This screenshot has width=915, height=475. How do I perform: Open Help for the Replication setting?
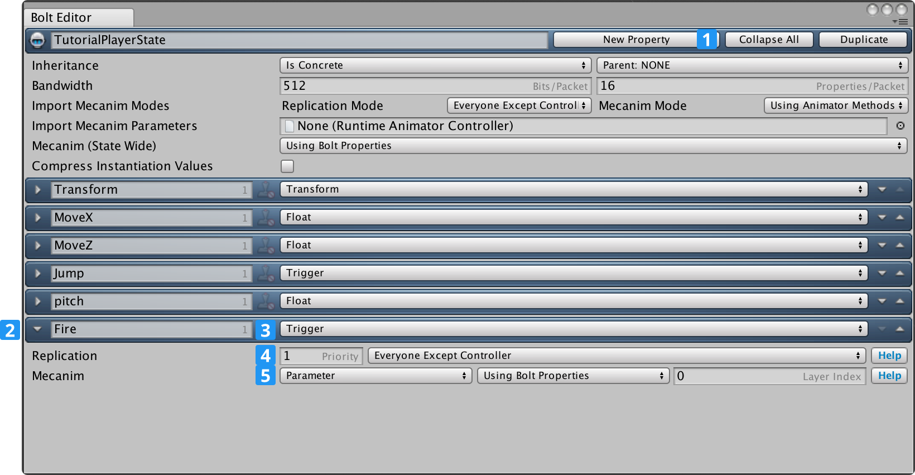pos(889,356)
